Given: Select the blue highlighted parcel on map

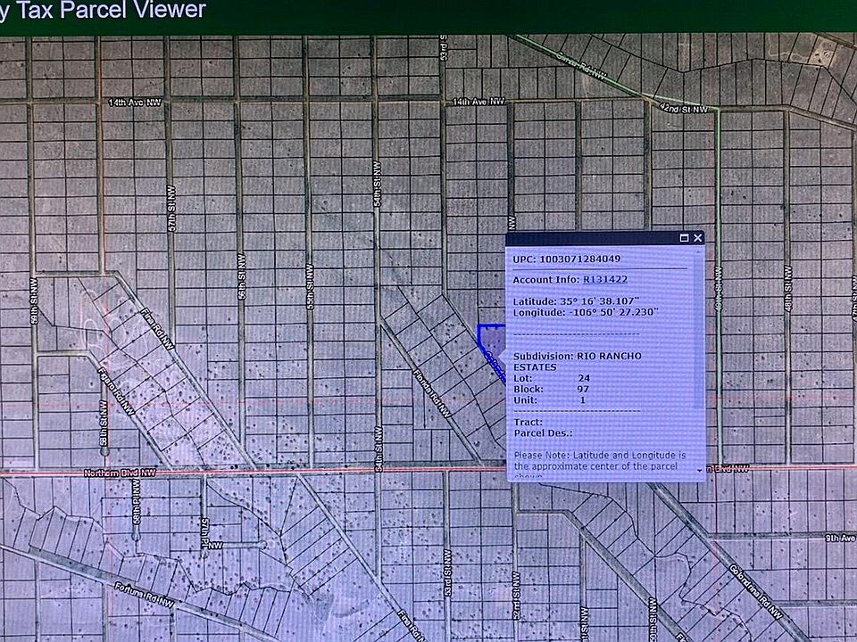Looking at the screenshot, I should (x=490, y=343).
